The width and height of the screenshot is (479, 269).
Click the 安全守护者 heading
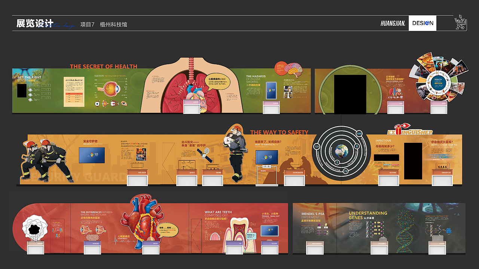[91, 142]
